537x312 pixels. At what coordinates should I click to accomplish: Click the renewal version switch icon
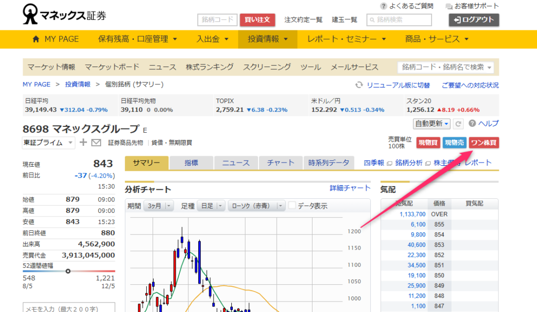[359, 85]
